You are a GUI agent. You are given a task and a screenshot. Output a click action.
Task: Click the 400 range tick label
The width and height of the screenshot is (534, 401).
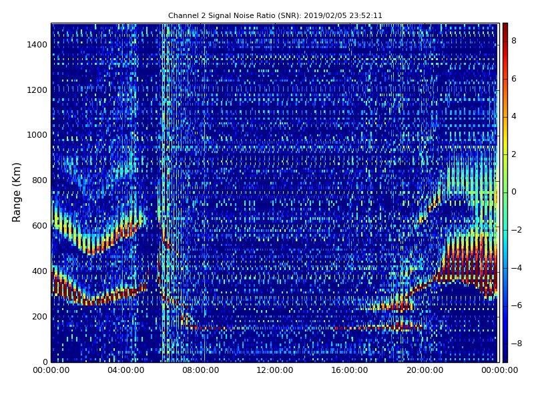coord(39,271)
